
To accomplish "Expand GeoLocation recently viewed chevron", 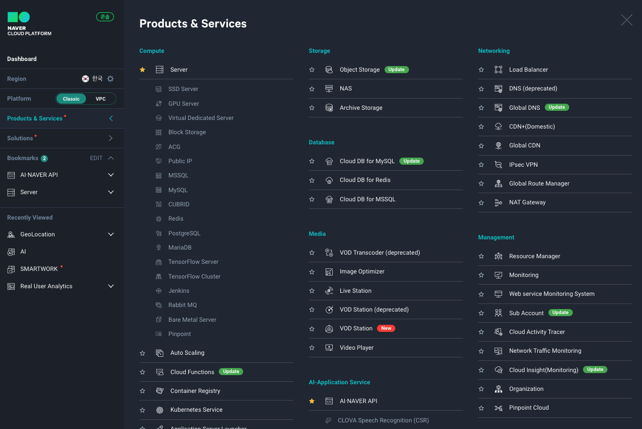I will click(x=111, y=234).
